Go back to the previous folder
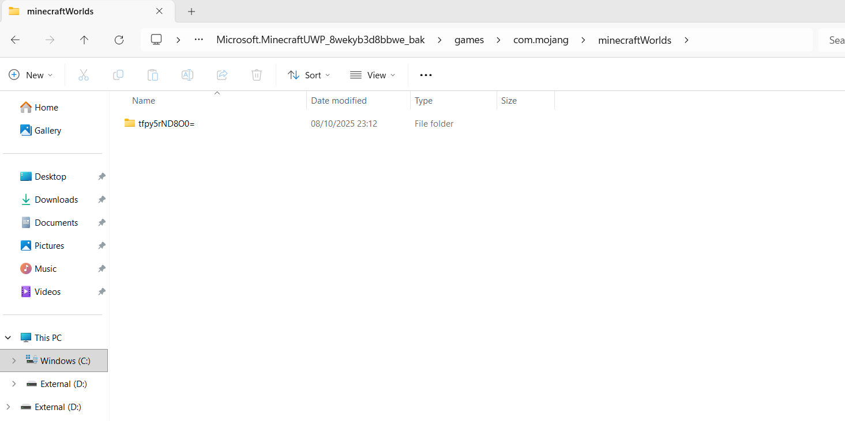 point(16,40)
